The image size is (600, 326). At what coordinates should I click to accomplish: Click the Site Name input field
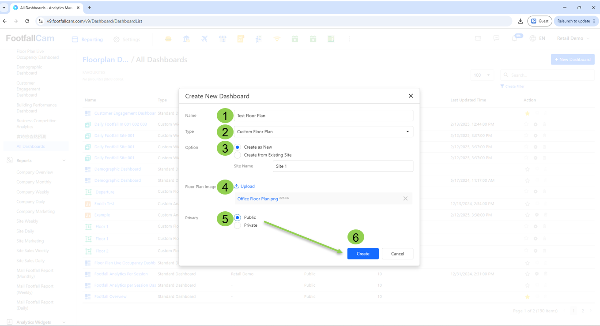[x=343, y=166]
